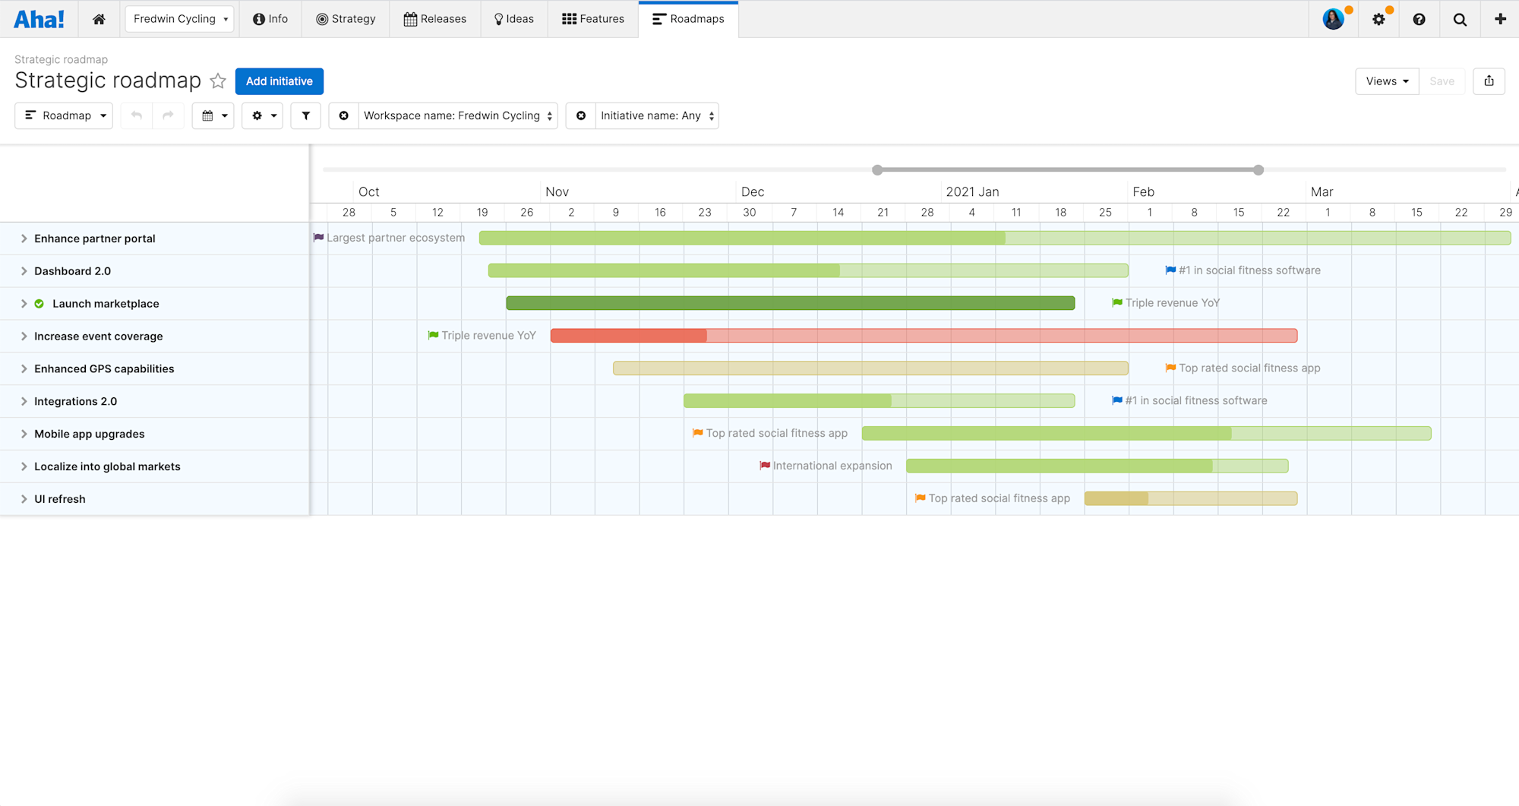The width and height of the screenshot is (1519, 806).
Task: Click the dark green Launch marketplace bar
Action: [791, 303]
